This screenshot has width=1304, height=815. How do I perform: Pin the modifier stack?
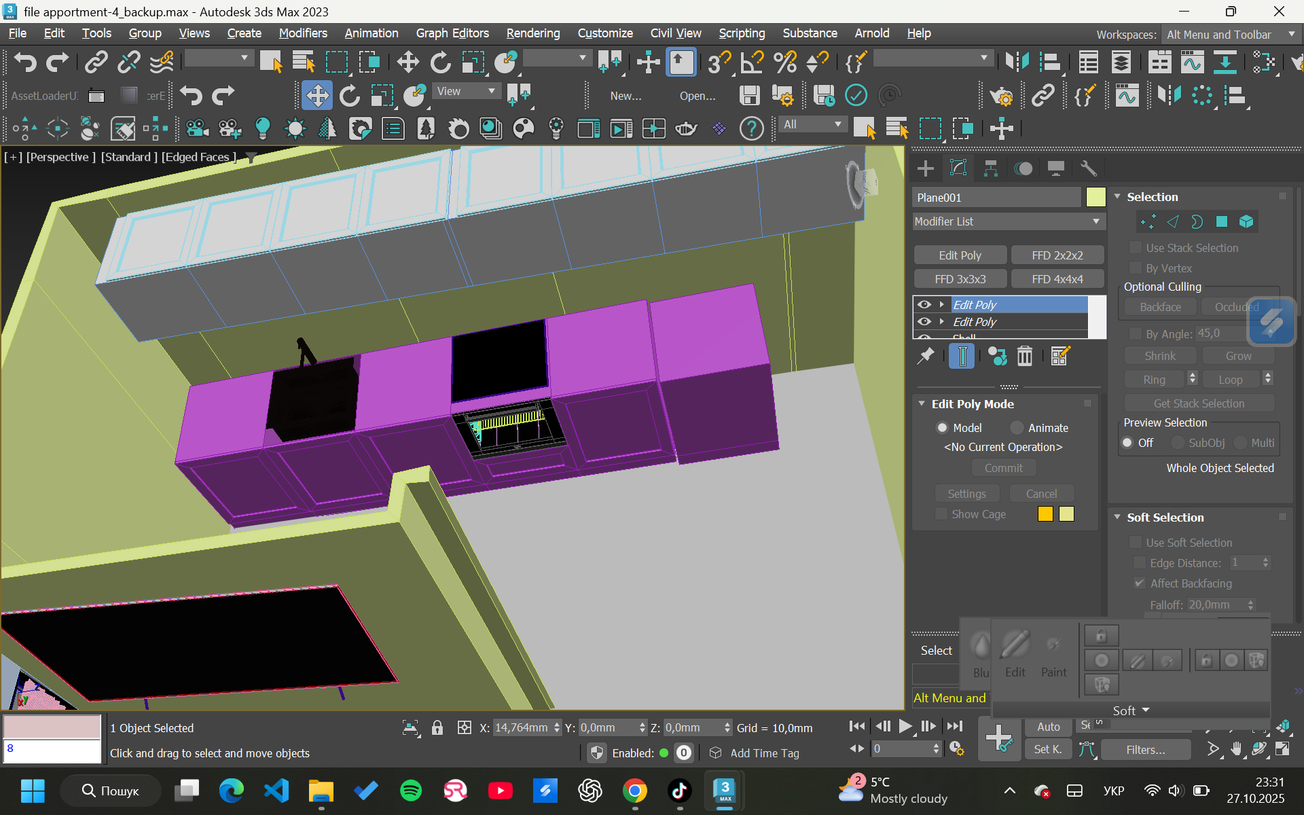click(926, 356)
